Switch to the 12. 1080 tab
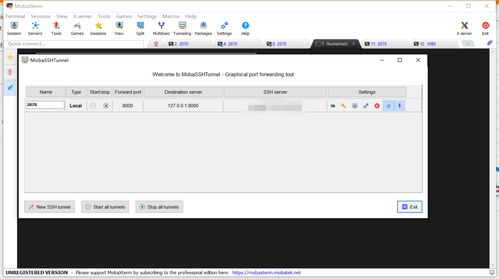 pyautogui.click(x=432, y=44)
